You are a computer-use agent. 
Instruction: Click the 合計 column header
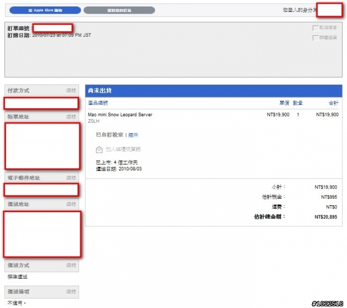coord(333,103)
